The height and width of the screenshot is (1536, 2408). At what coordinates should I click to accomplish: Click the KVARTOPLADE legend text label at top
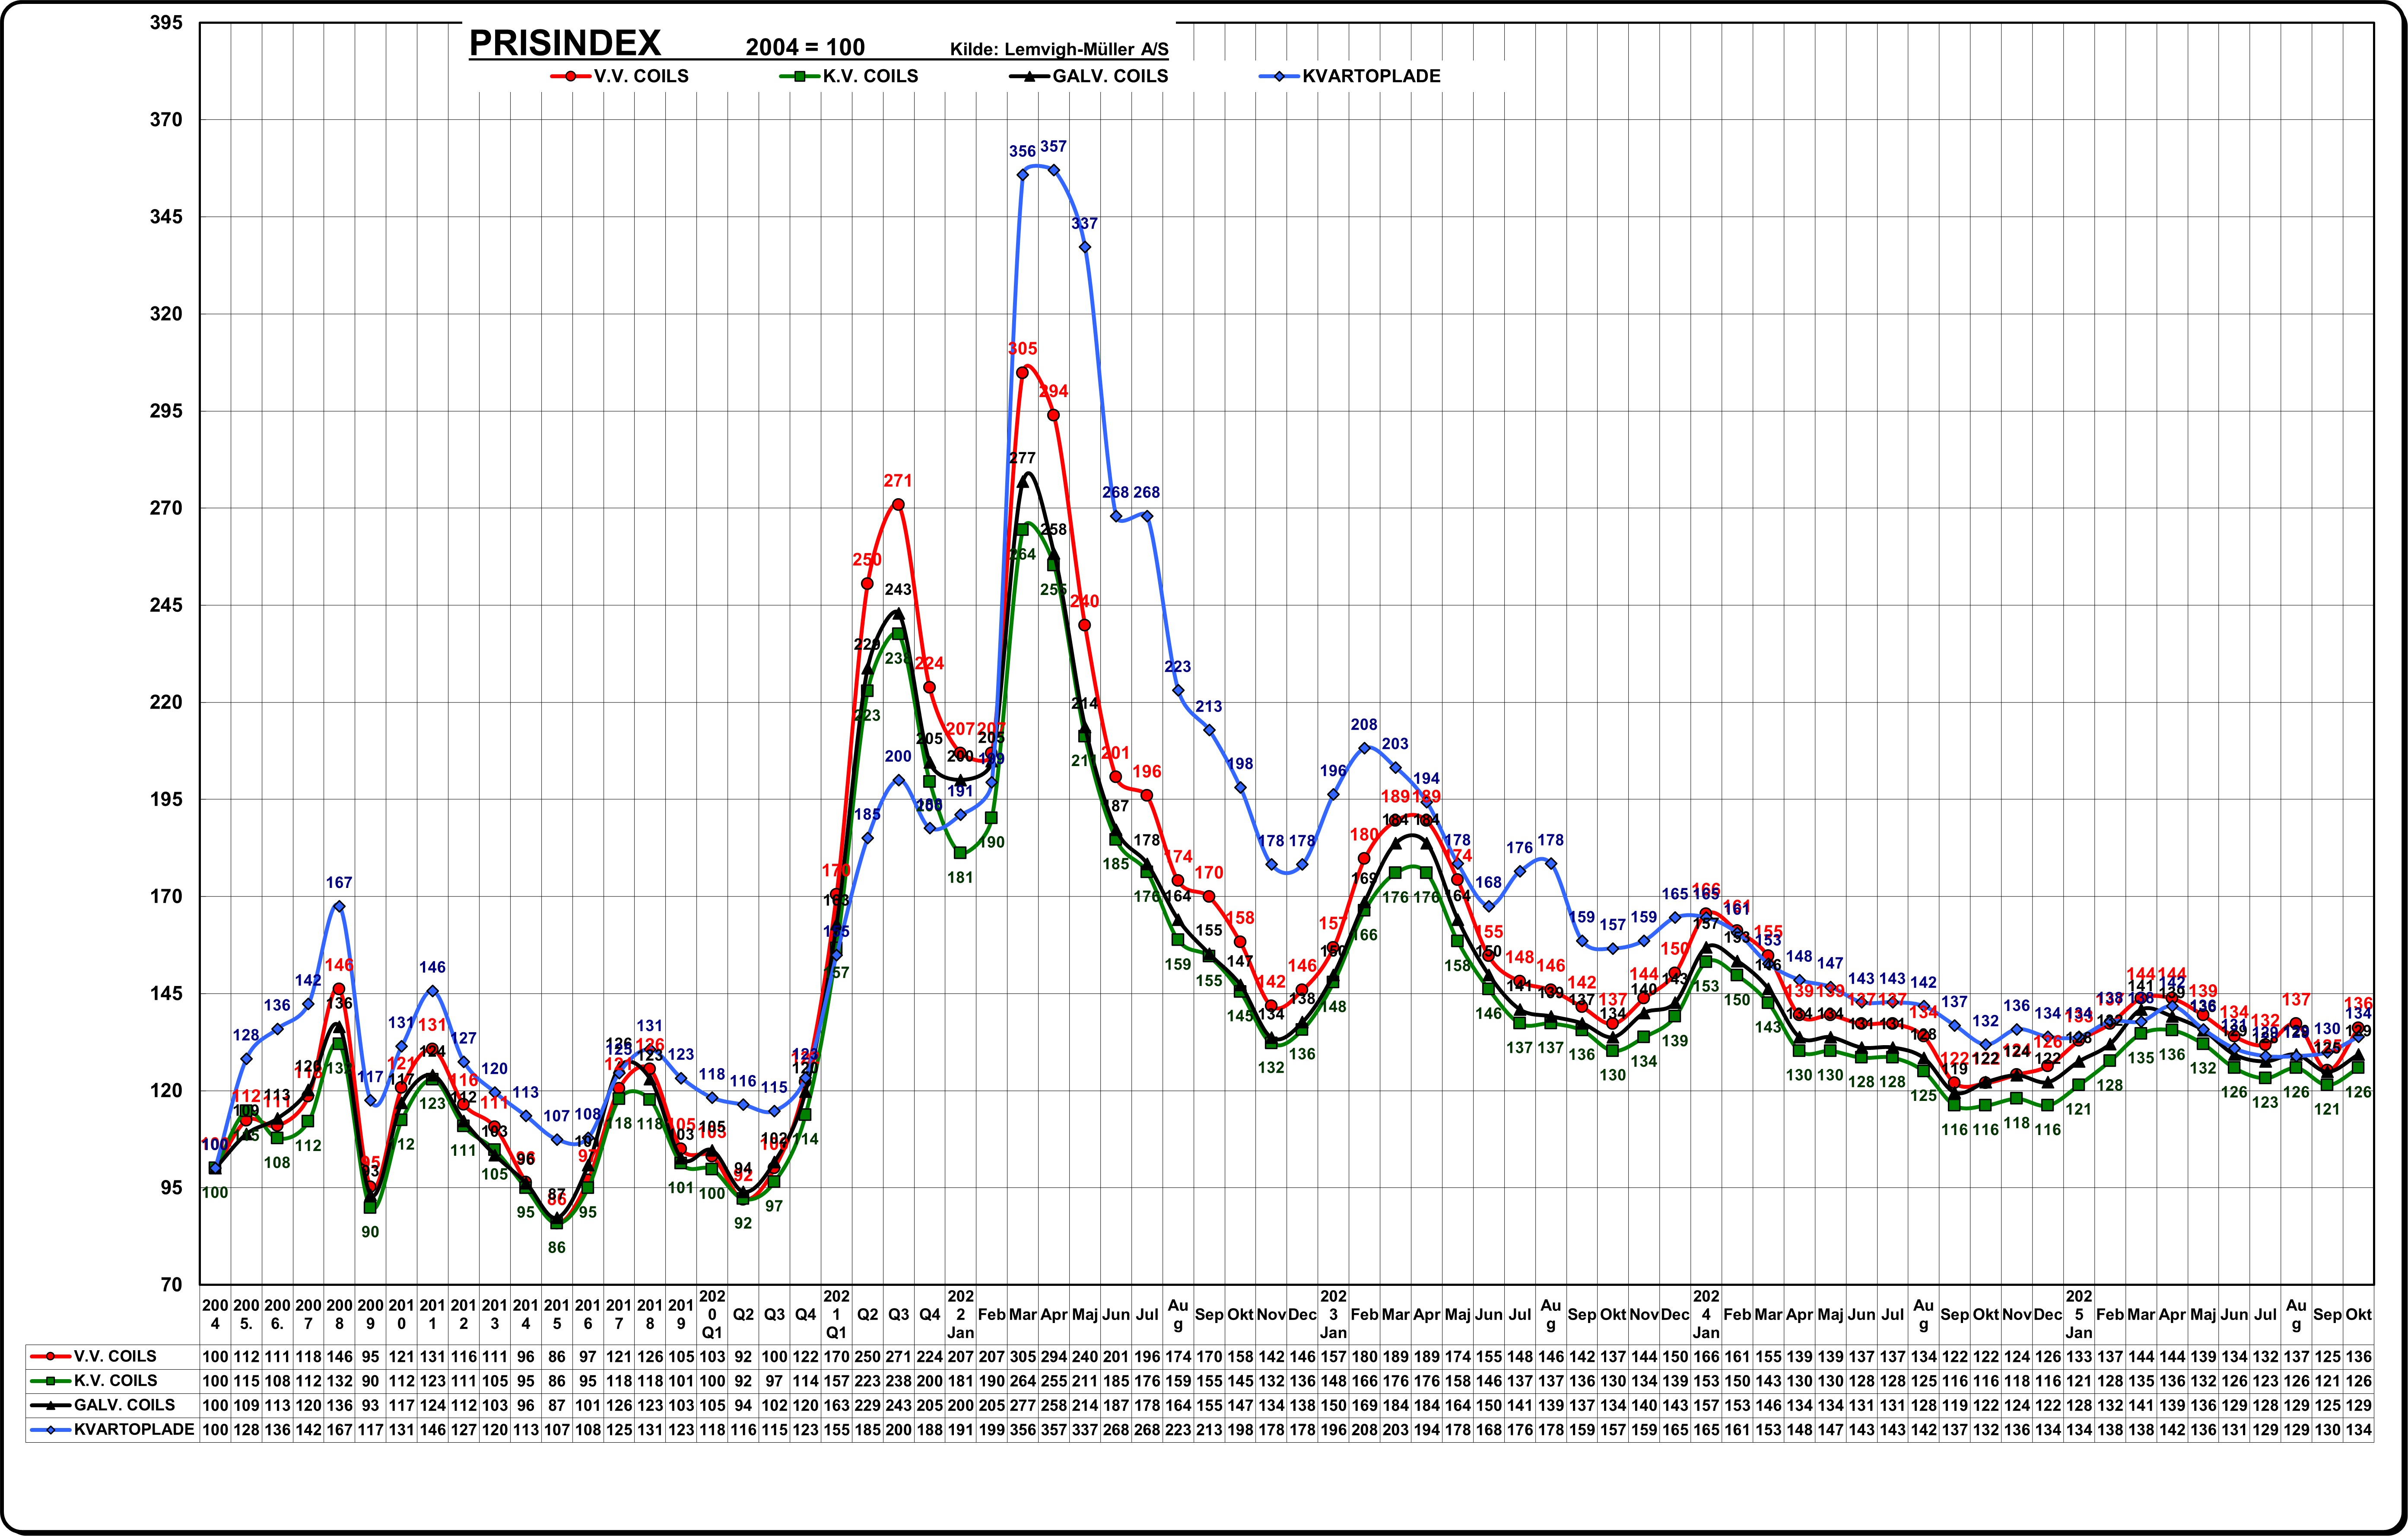coord(1371,76)
